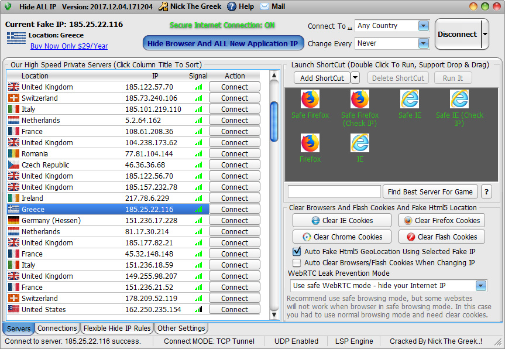Select the plain IE shortcut icon

point(360,143)
